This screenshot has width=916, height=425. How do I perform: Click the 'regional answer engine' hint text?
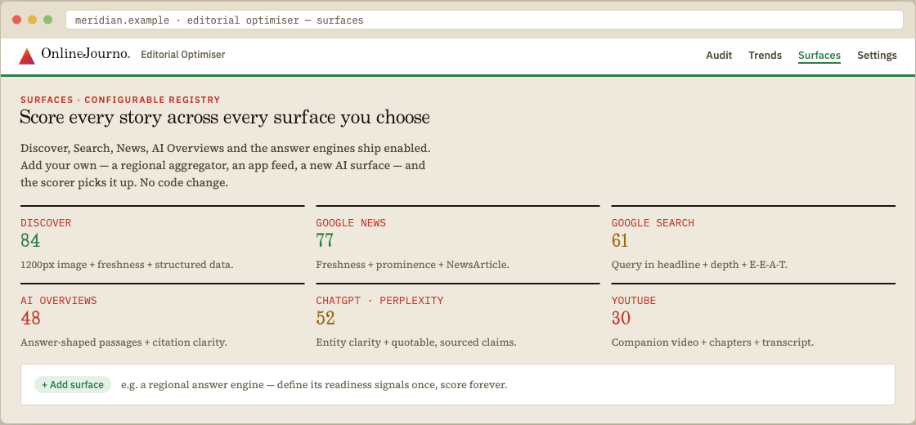(314, 385)
